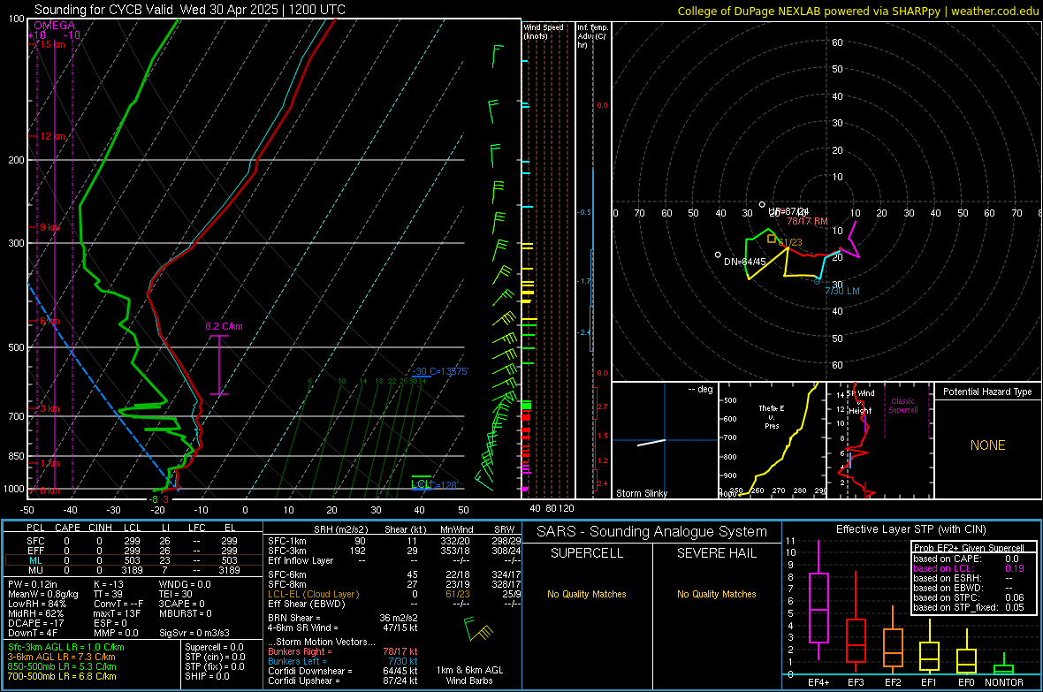Click the SUPERCELL column heading
Viewport: 1043px width, 692px height.
click(x=587, y=553)
